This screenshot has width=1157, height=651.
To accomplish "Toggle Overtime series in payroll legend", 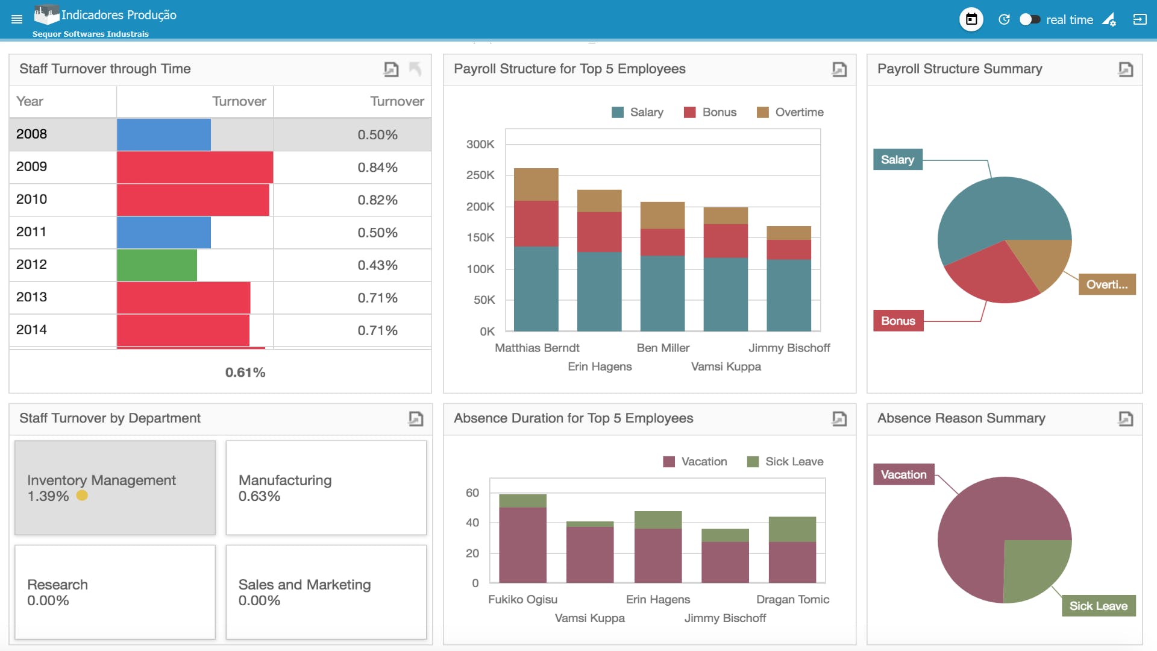I will click(x=790, y=112).
